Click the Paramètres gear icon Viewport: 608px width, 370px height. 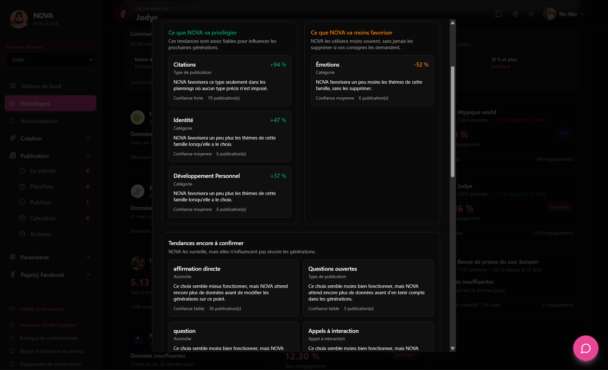pyautogui.click(x=13, y=257)
